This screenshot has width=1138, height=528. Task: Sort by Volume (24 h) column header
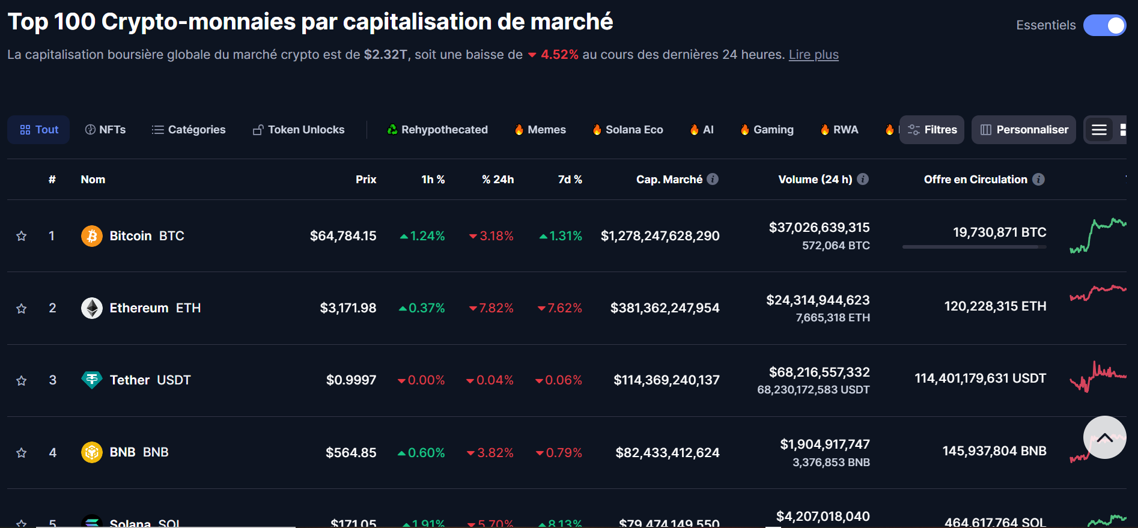(815, 180)
